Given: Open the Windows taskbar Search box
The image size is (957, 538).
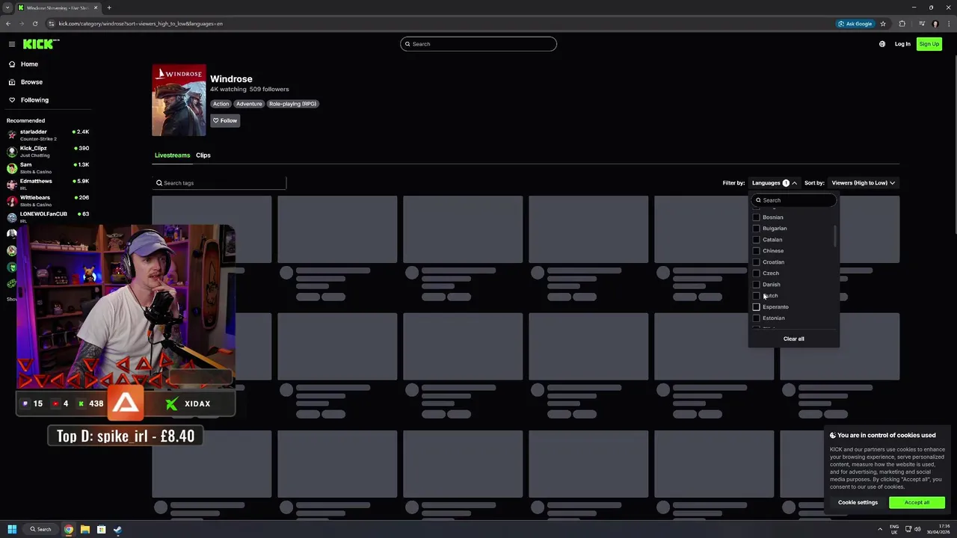Looking at the screenshot, I should [x=39, y=530].
